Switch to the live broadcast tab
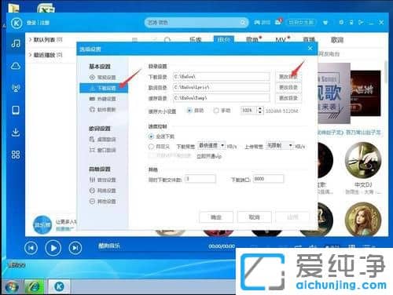This screenshot has height=295, width=393. pyautogui.click(x=309, y=40)
